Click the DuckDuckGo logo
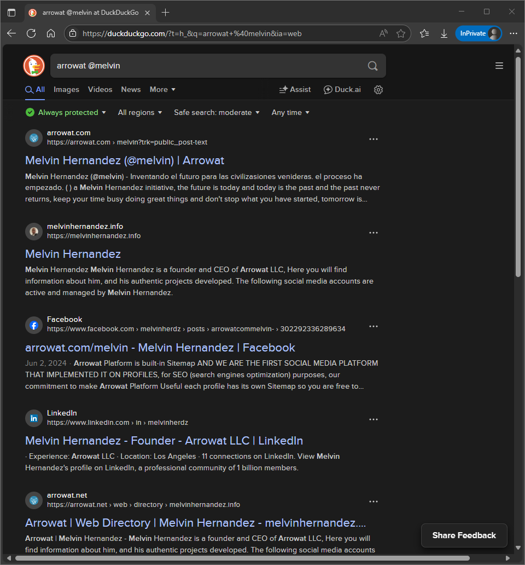 point(34,66)
